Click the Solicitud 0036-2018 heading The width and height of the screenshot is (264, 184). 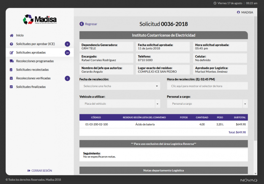[x=163, y=24]
